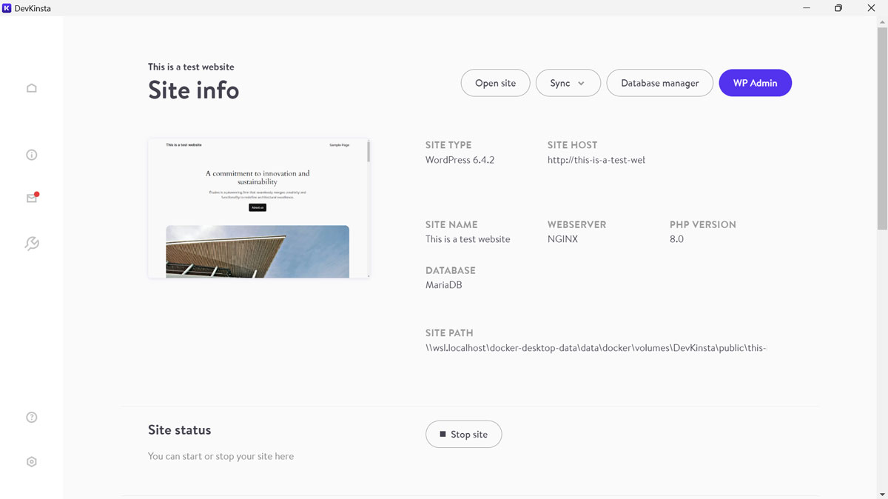Click the scroll up arrow at top
Image resolution: width=888 pixels, height=499 pixels.
click(x=881, y=21)
